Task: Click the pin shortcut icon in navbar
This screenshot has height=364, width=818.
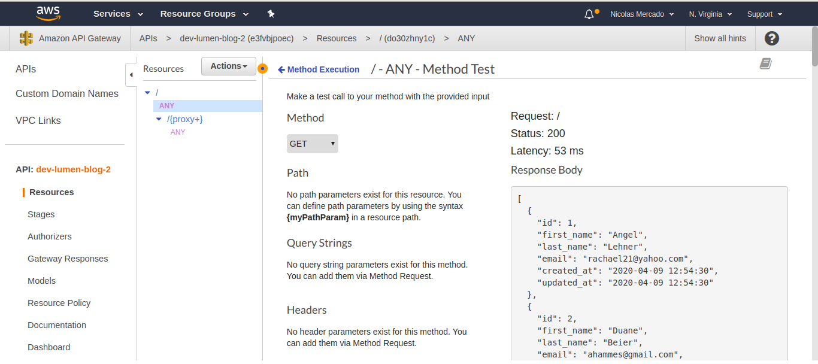Action: (x=271, y=14)
